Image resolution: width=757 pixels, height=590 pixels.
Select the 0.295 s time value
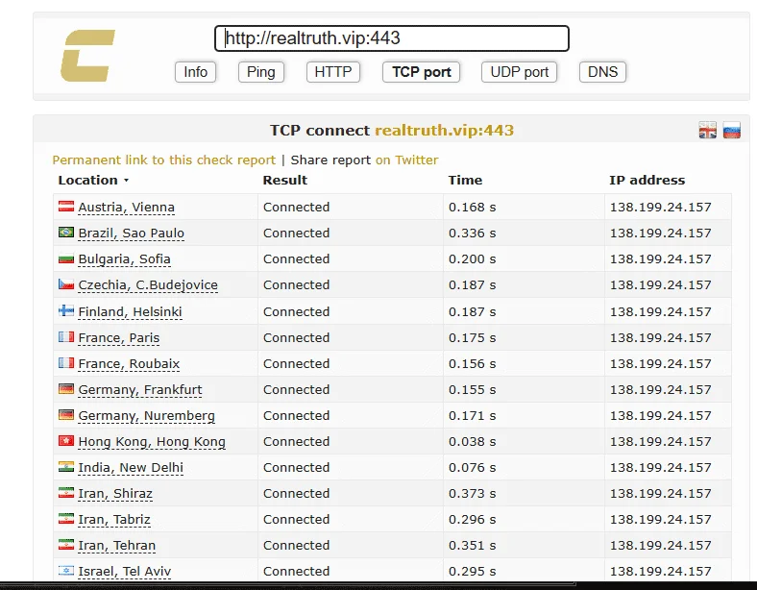(472, 572)
